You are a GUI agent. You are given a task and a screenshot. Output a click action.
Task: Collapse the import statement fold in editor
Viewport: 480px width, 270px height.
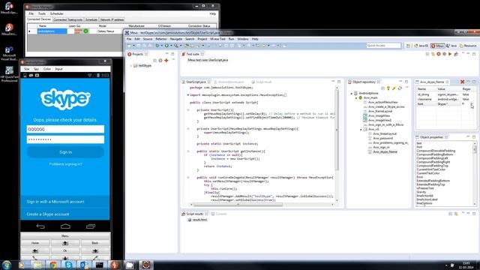click(x=188, y=95)
